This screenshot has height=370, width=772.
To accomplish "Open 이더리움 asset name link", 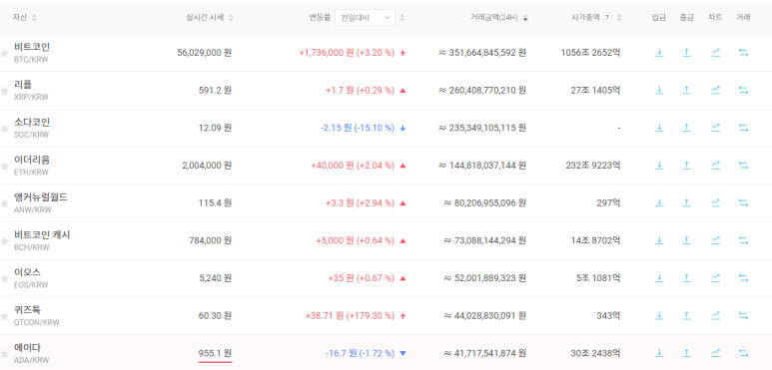I will [x=32, y=160].
